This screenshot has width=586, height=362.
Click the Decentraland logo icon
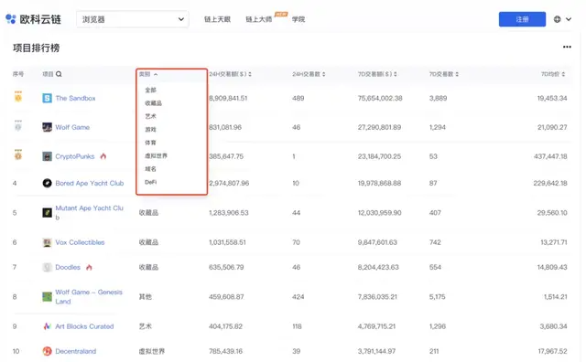click(x=47, y=351)
